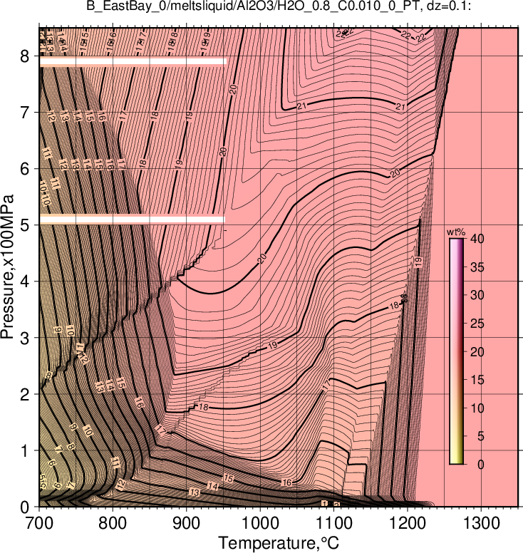Click the colorbar tick label 10
The image size is (523, 553).
tap(477, 408)
